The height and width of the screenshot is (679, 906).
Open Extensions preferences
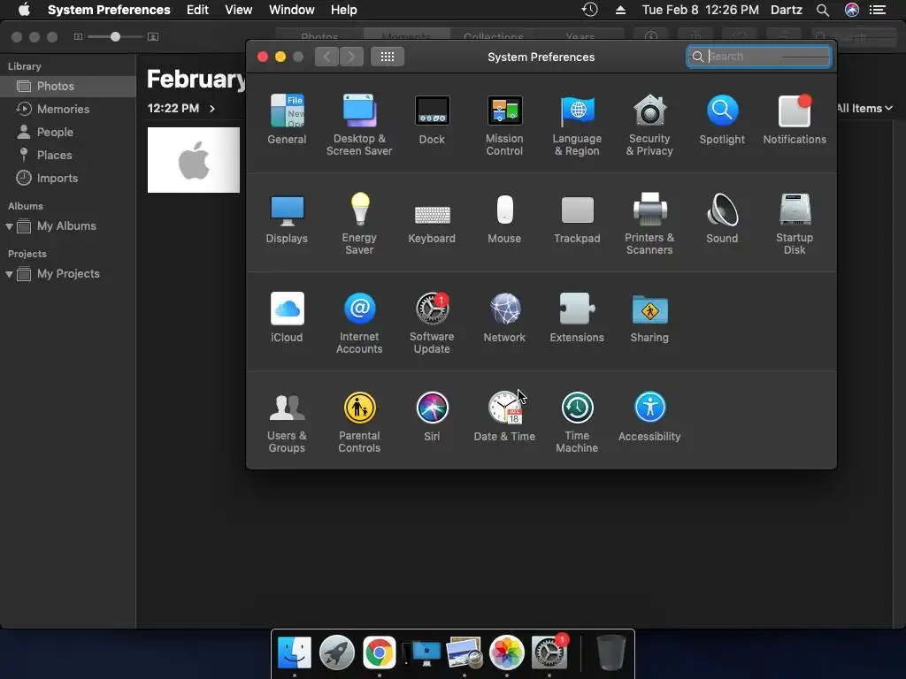point(577,317)
